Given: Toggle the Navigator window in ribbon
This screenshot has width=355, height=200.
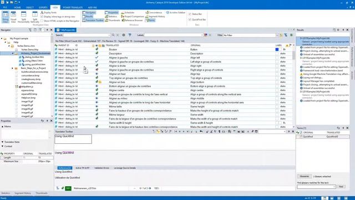Looking at the screenshot, I should click(89, 12).
